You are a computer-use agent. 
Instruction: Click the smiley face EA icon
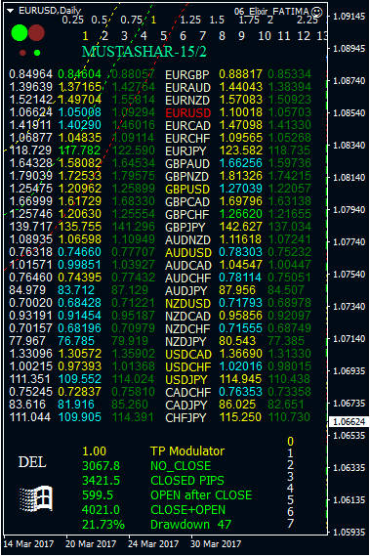tap(316, 12)
